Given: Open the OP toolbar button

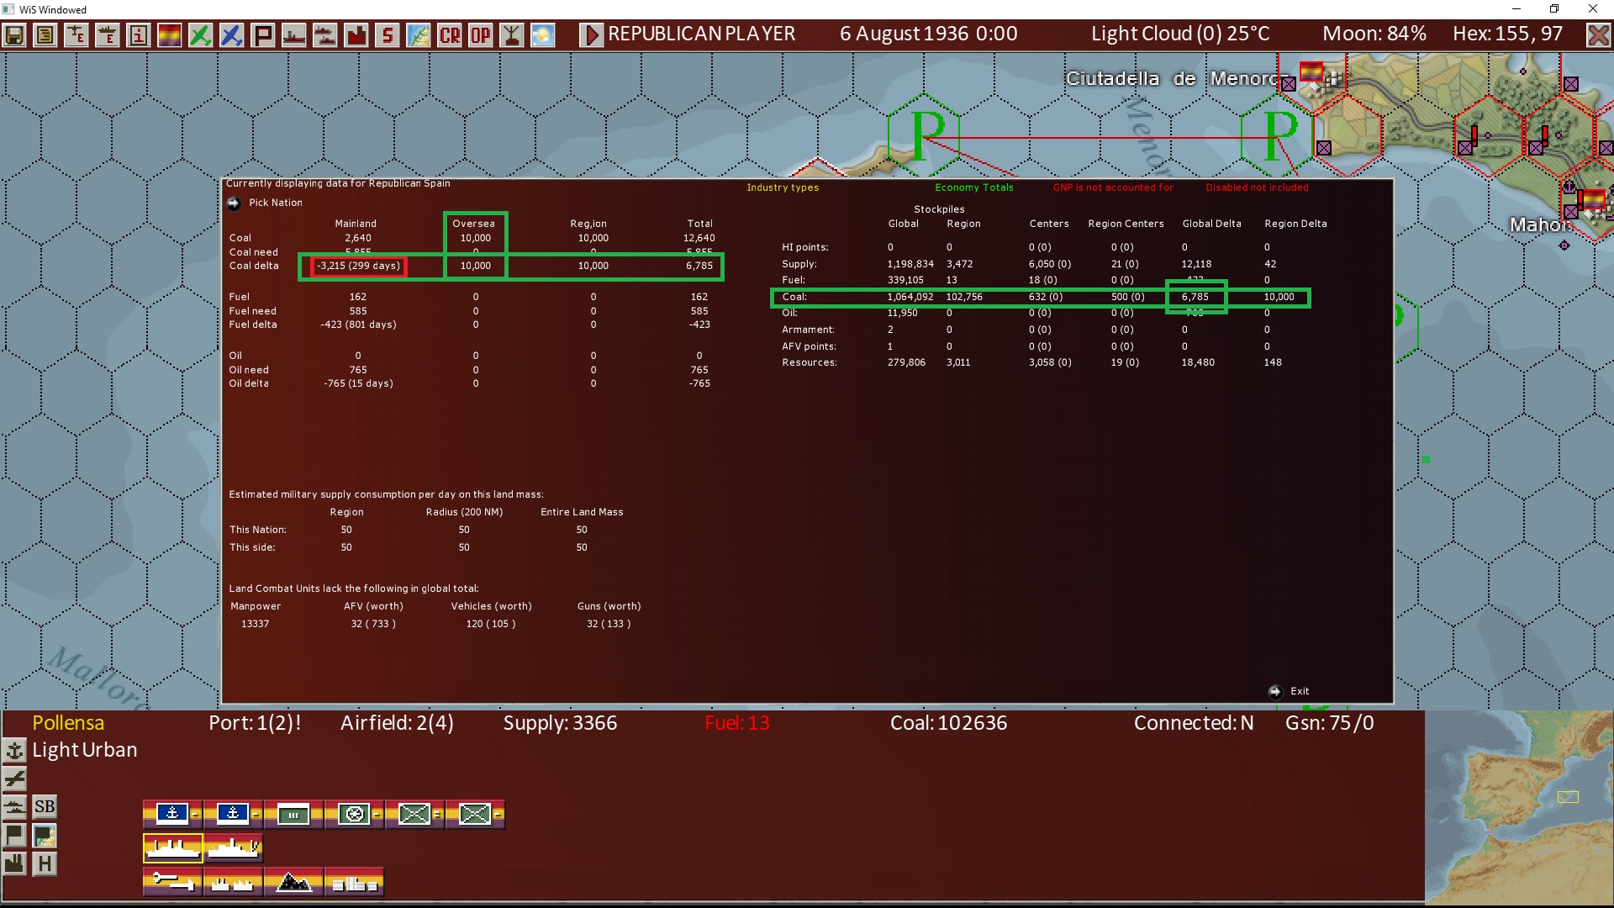Looking at the screenshot, I should coord(480,35).
